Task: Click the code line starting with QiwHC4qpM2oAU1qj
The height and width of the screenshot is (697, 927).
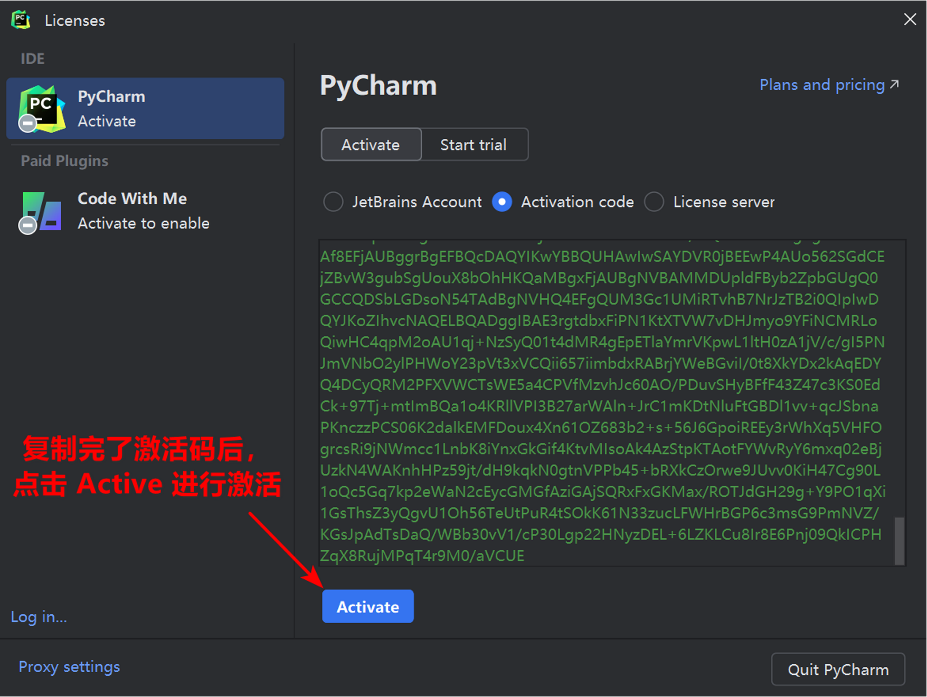Action: pos(602,342)
